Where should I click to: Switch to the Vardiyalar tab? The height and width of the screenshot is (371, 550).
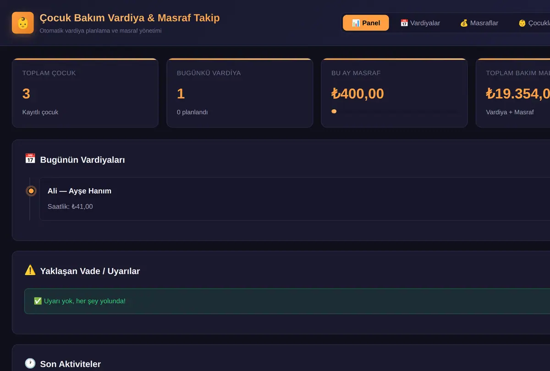(x=420, y=23)
